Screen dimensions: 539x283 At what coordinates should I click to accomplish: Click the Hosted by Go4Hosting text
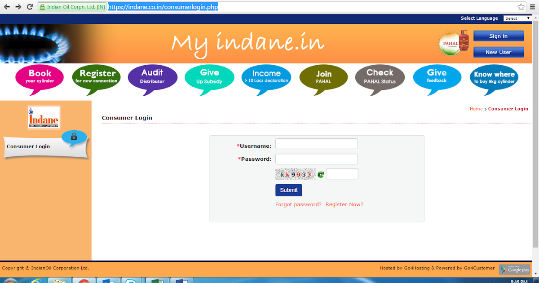(x=437, y=268)
